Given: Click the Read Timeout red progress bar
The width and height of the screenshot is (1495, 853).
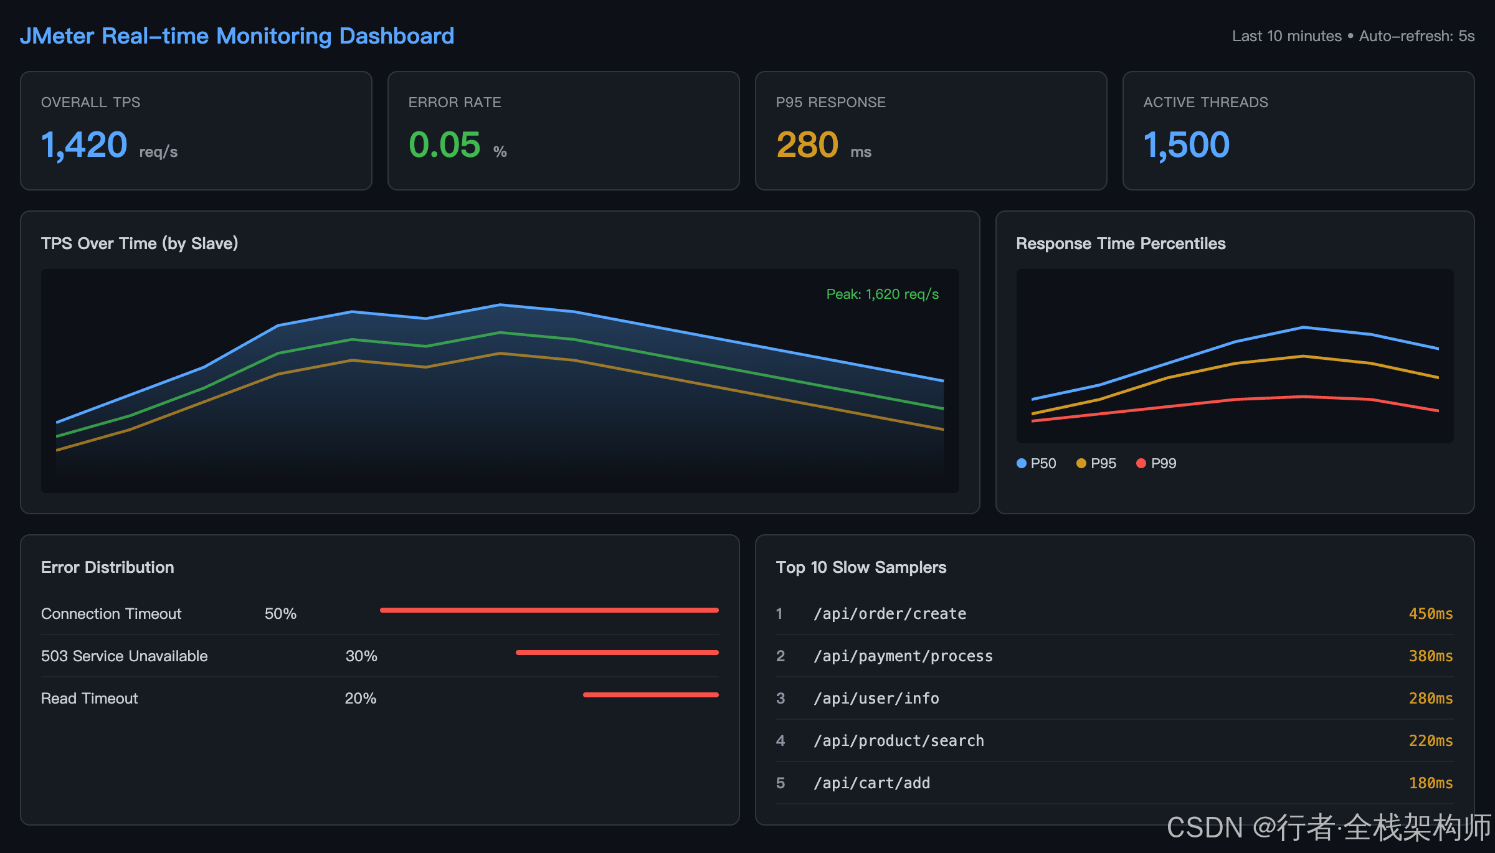Looking at the screenshot, I should (x=651, y=695).
